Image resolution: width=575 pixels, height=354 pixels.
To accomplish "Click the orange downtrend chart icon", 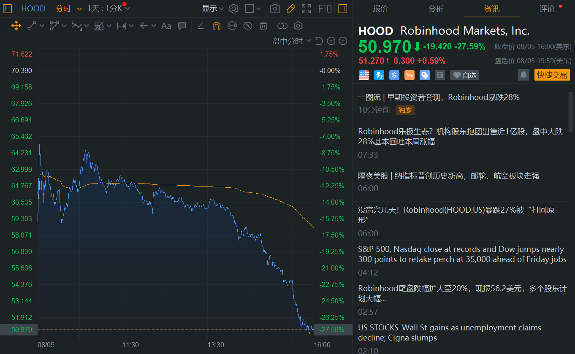I will [x=410, y=75].
